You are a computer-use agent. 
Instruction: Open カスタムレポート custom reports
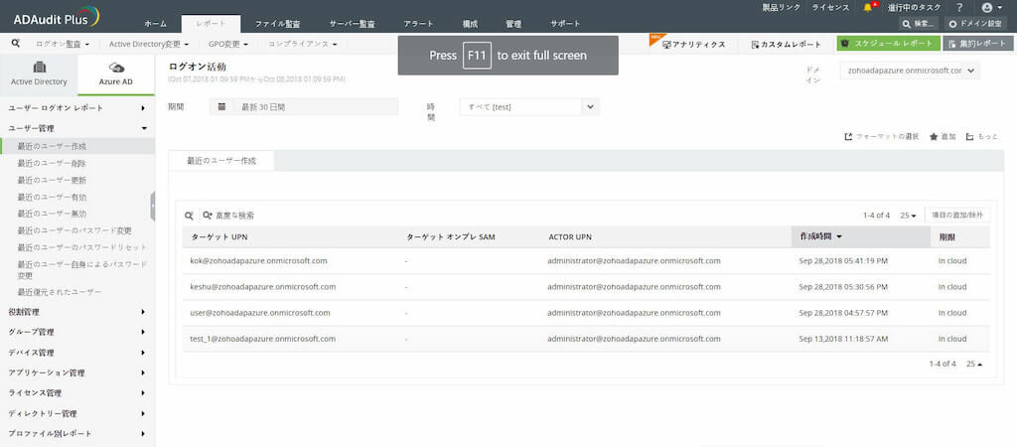tap(787, 44)
